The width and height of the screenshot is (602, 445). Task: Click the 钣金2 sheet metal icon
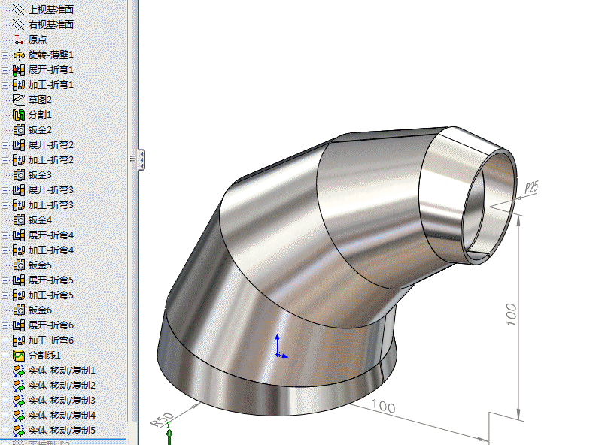(x=18, y=130)
